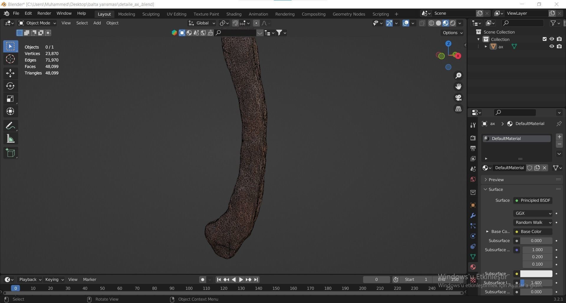Open GGX distribution dropdown
The height and width of the screenshot is (303, 566).
pyautogui.click(x=533, y=213)
